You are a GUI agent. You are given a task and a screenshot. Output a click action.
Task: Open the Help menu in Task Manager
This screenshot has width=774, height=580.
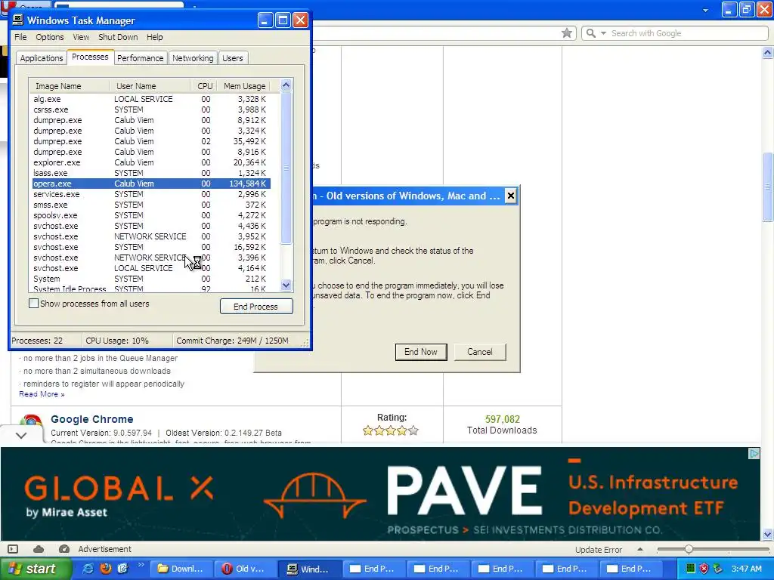pos(154,37)
